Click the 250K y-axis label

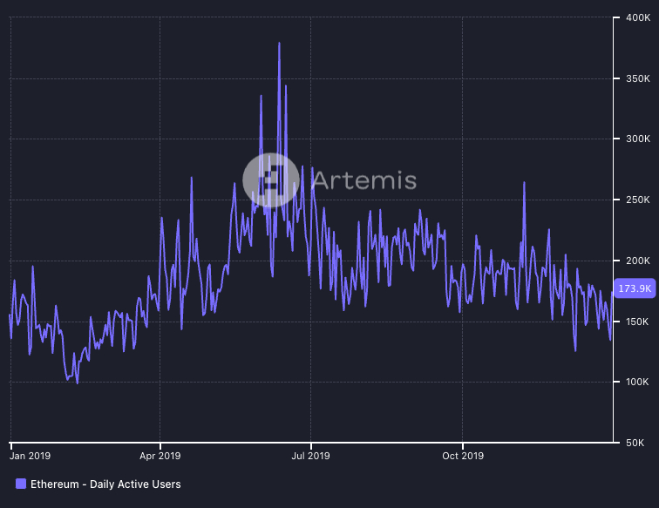[638, 200]
